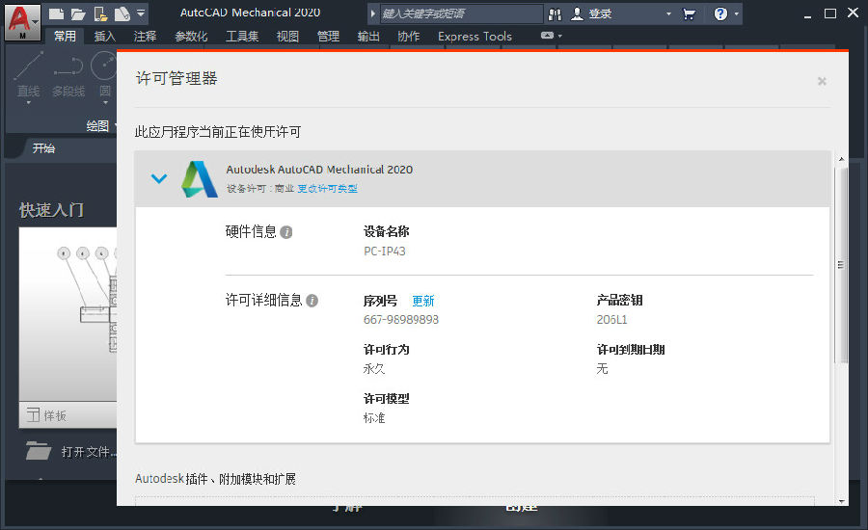Select the 管理 ribbon tab
This screenshot has height=530, width=868.
pos(328,37)
